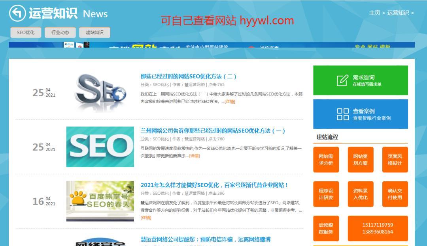Click 详情 link of the 互联网的发展速度 summary
This screenshot has height=246, width=427.
click(195, 156)
